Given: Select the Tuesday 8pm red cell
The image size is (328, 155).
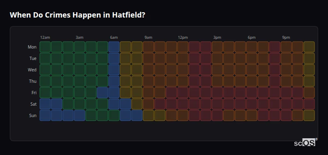Looking at the screenshot, I should pyautogui.click(x=274, y=58).
